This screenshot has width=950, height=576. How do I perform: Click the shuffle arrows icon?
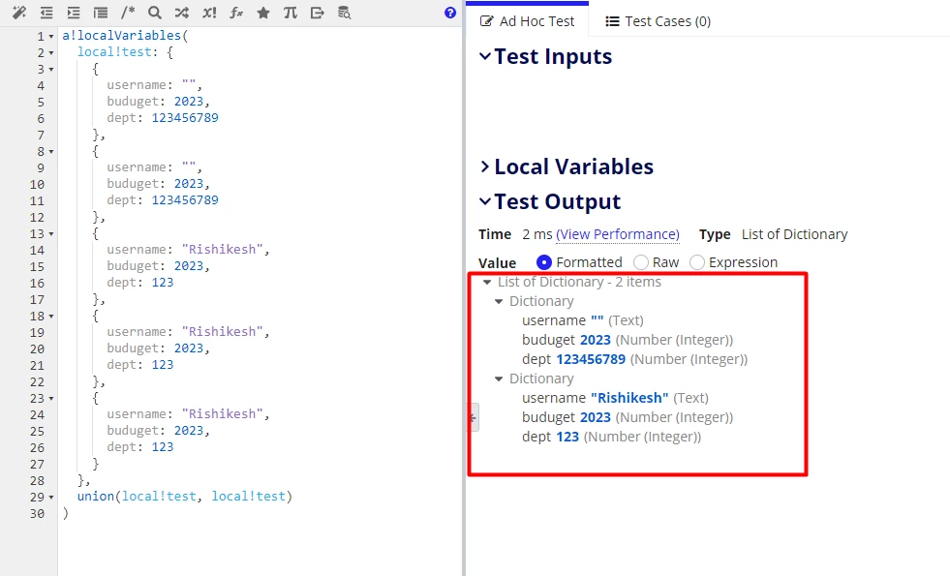point(182,13)
